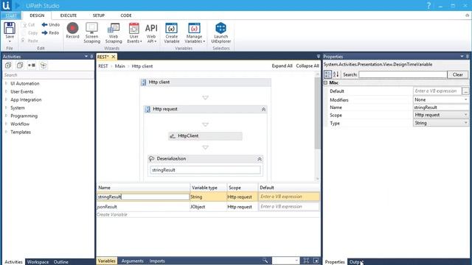This screenshot has width=472, height=265.
Task: Open Screen Scraping wizard
Action: (x=91, y=32)
